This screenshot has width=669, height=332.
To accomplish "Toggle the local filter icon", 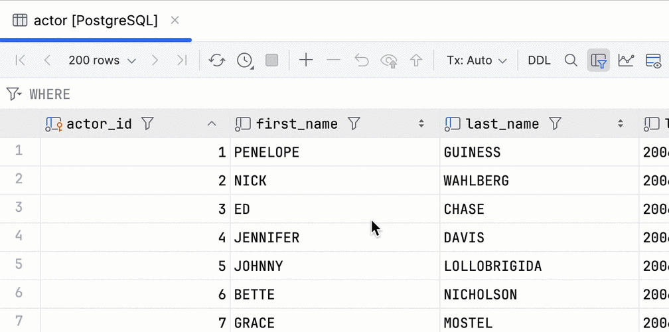I will 598,60.
